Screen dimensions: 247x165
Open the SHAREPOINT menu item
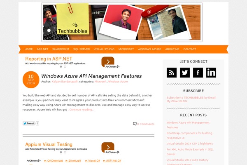click(x=61, y=49)
